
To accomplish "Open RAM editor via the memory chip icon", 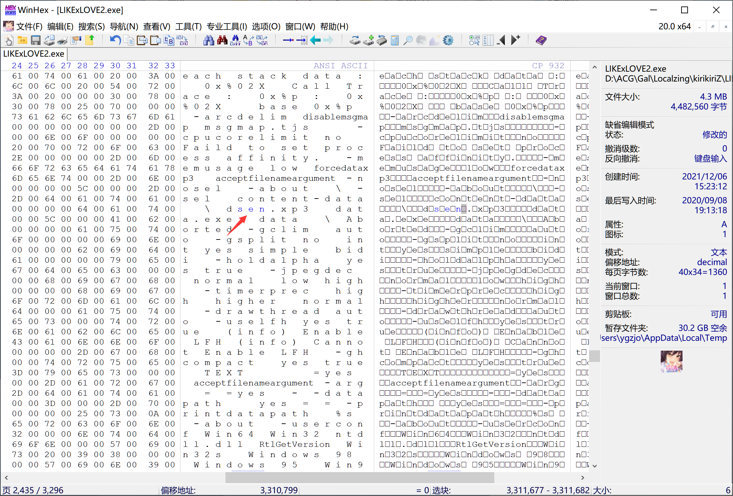I will [382, 41].
